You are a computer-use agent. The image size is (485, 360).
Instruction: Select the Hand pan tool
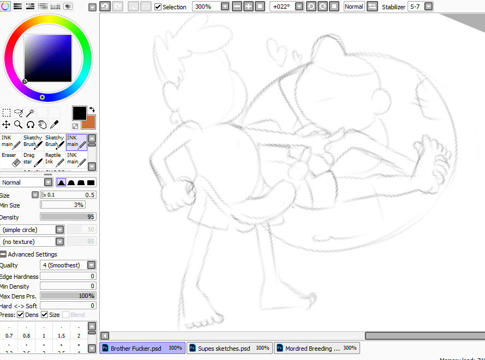[42, 125]
